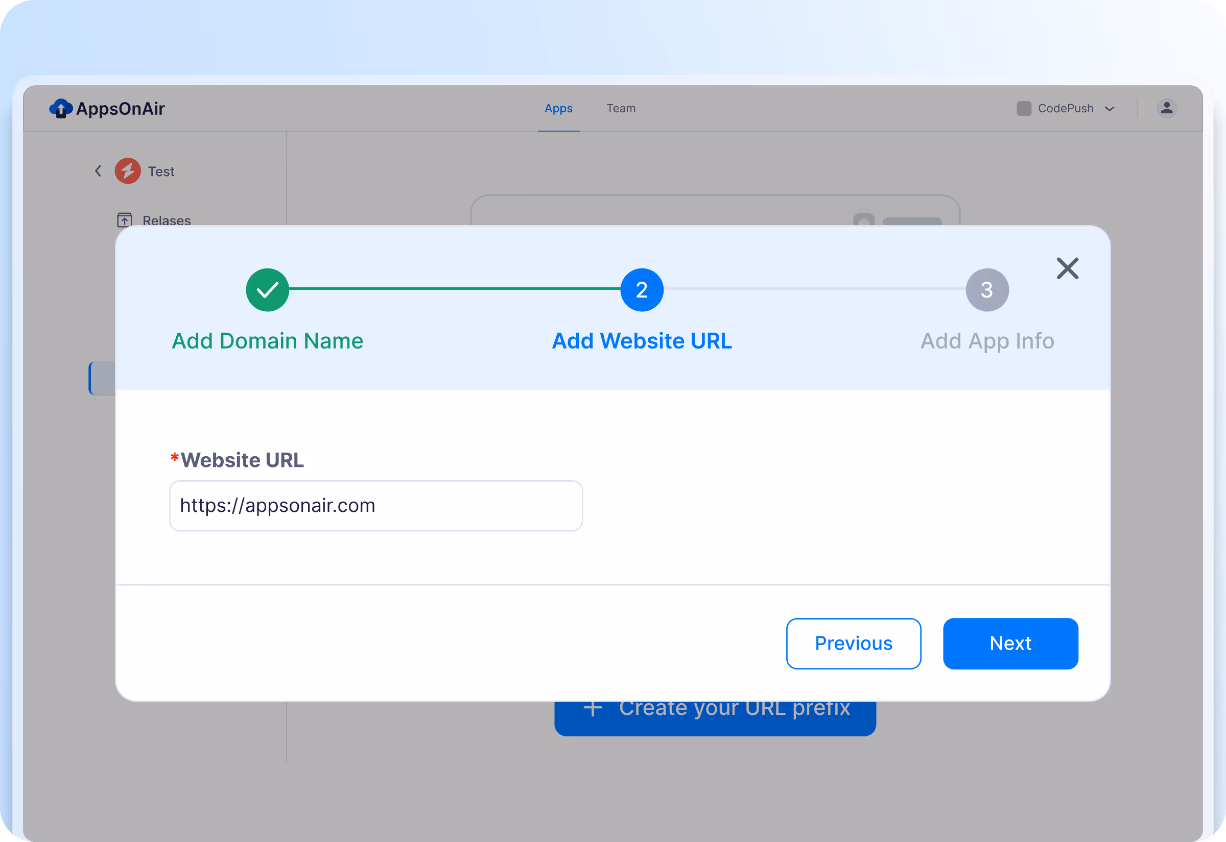The image size is (1226, 842).
Task: Open the Apps tab
Action: (x=559, y=108)
